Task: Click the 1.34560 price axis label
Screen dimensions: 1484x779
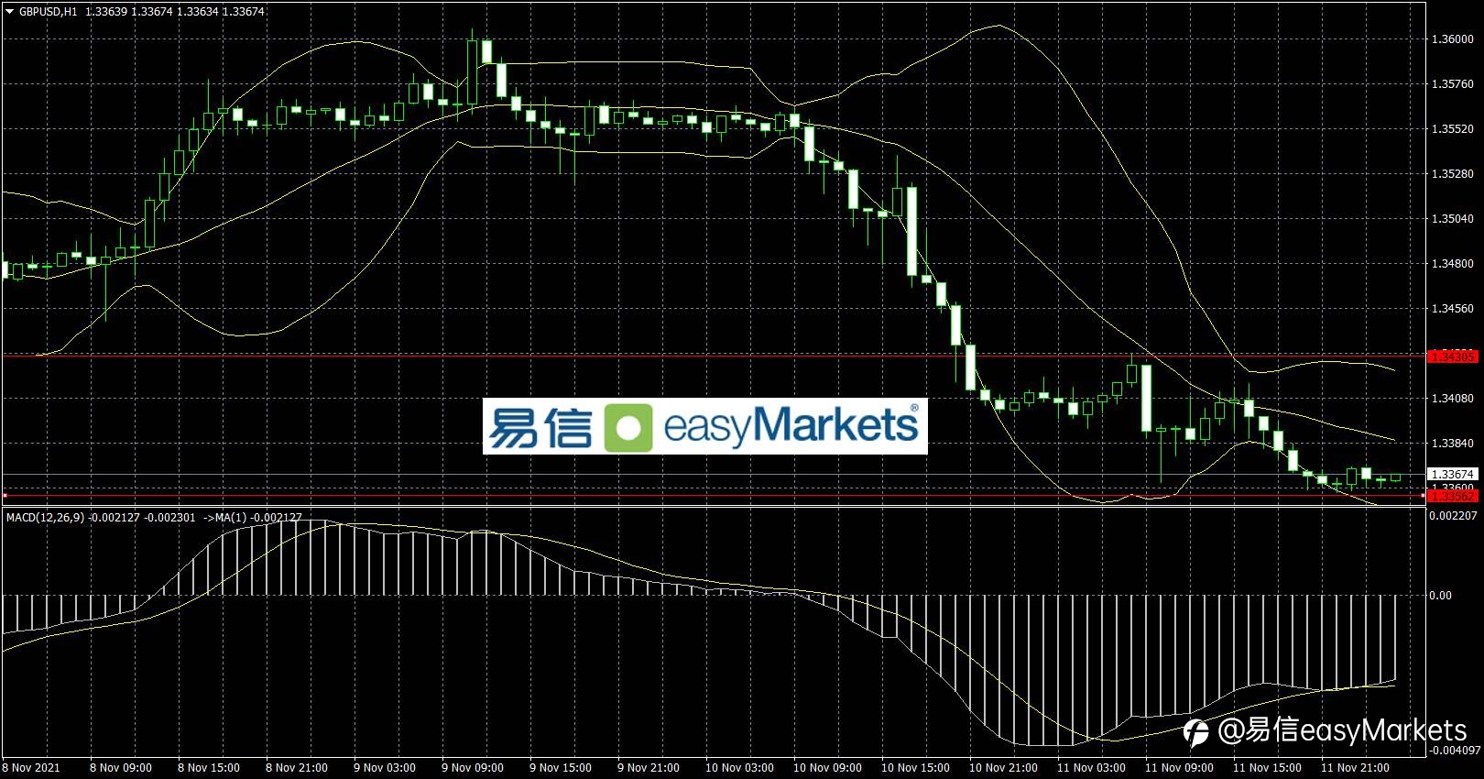Action: tap(1452, 309)
